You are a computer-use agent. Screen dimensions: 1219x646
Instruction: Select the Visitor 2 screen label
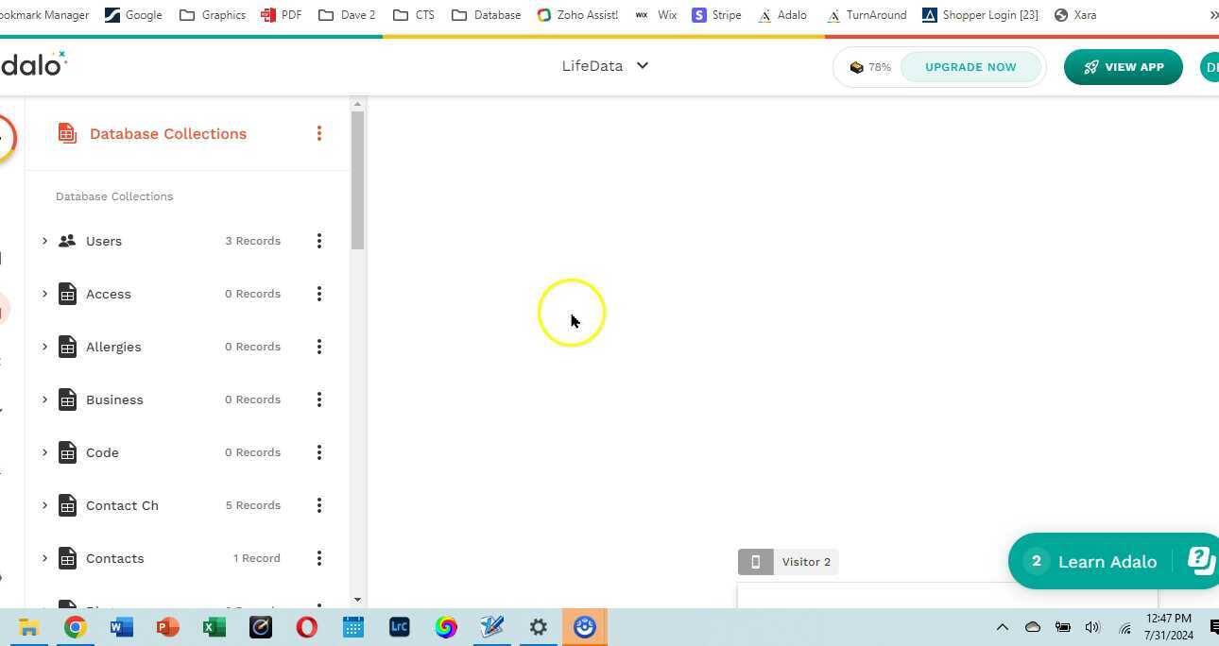(x=806, y=562)
